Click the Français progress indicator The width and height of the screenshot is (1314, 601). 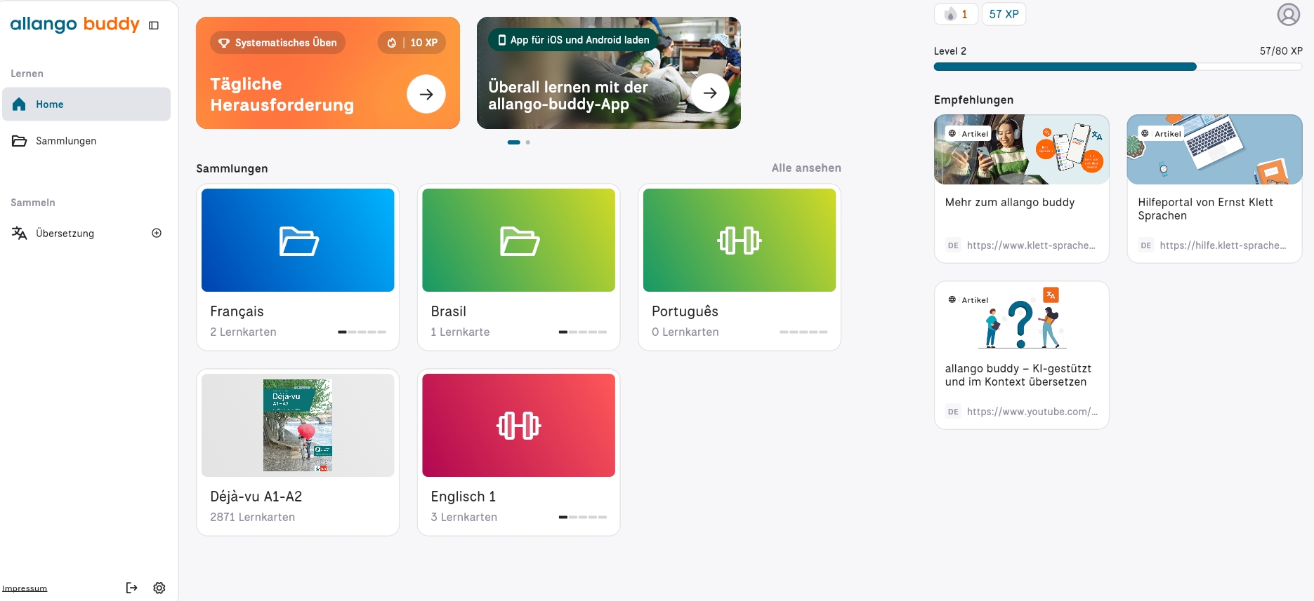click(362, 332)
